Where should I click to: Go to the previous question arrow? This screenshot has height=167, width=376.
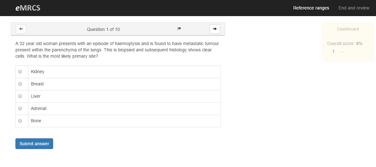point(21,29)
